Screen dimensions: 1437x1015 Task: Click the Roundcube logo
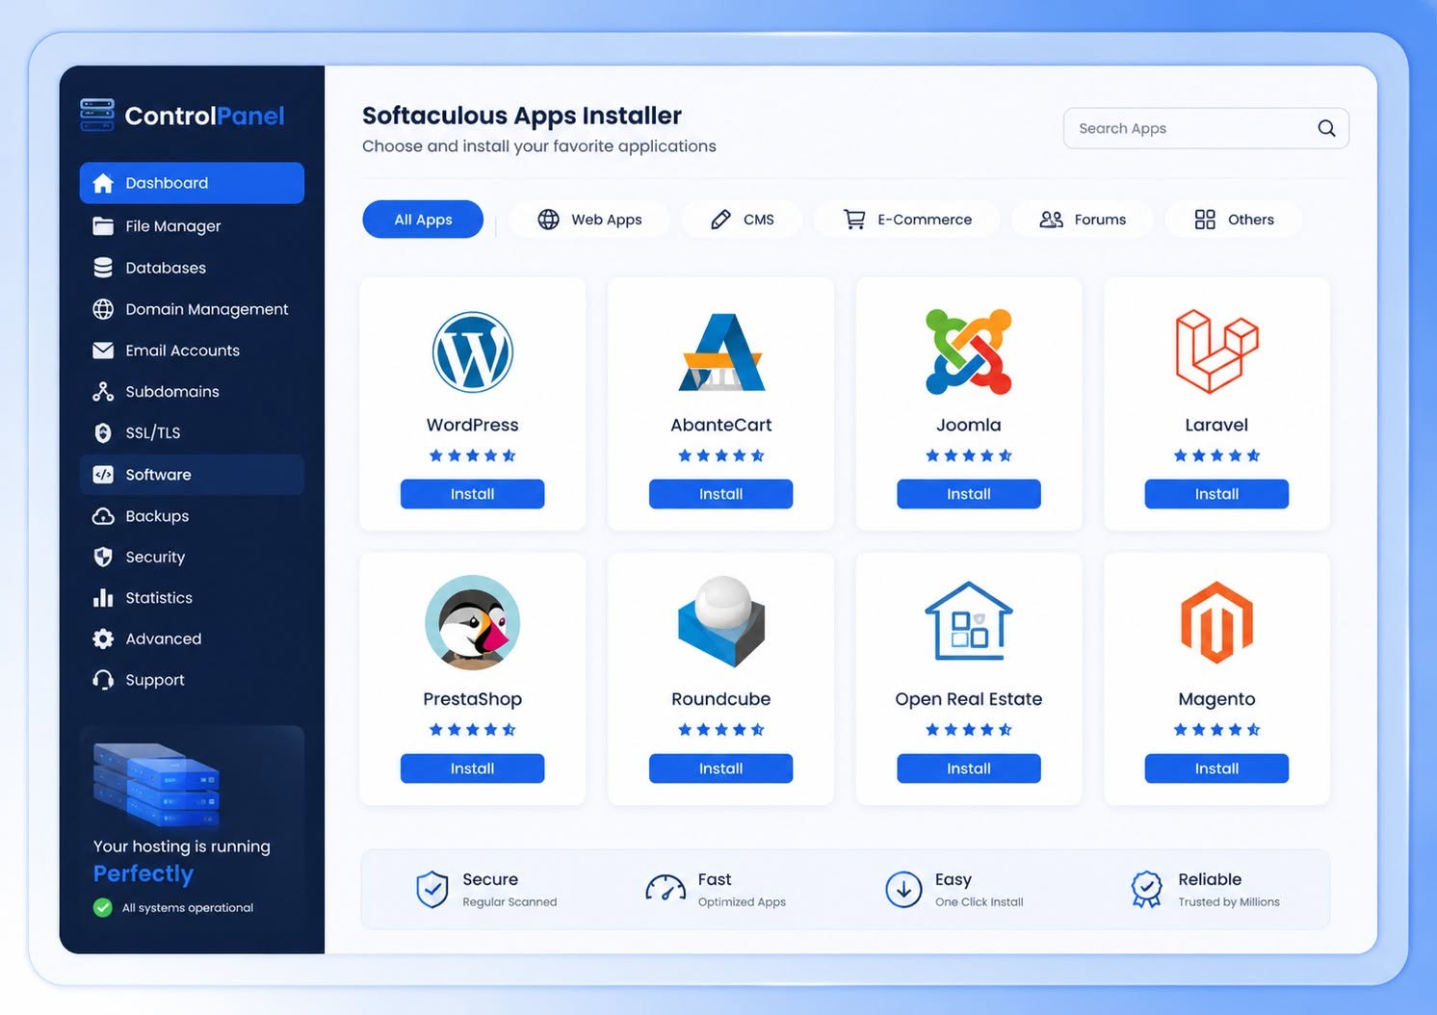[721, 622]
